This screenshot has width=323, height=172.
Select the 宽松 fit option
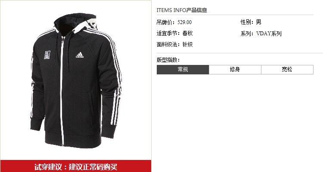coord(287,70)
